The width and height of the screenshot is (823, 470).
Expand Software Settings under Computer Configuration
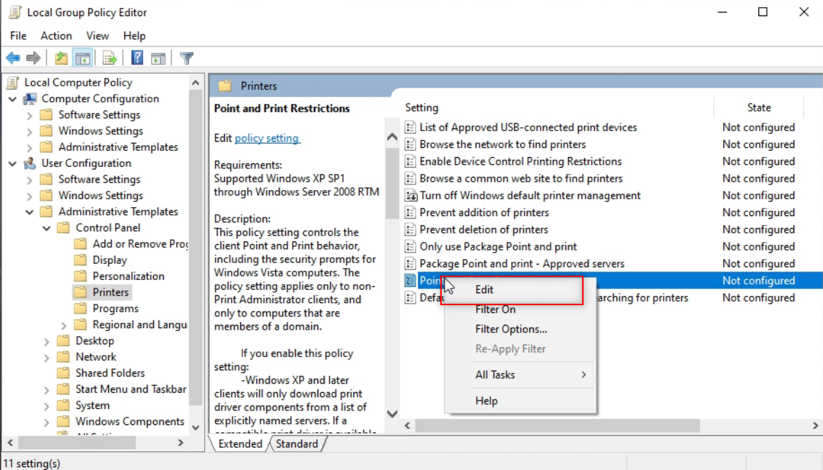(29, 116)
